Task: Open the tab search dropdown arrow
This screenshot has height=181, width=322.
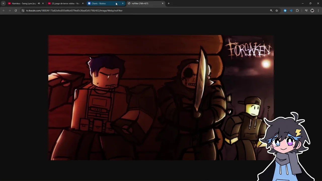Action: (x=3, y=4)
